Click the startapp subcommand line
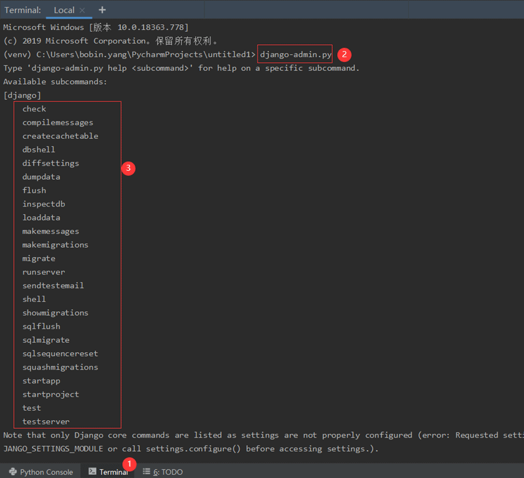524x478 pixels. point(41,380)
